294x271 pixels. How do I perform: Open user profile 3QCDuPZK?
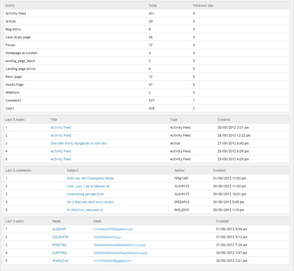pyautogui.click(x=60, y=237)
